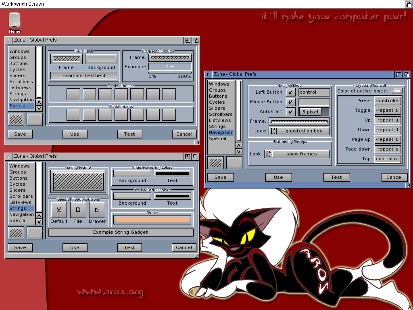Click Save in the Special prefs window
Screen dimensions: 413x310
(20, 134)
